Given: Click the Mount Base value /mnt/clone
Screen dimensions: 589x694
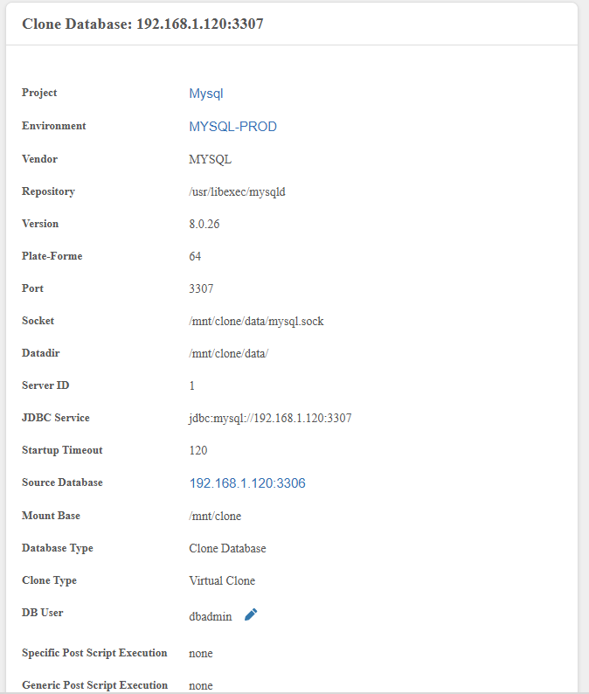Looking at the screenshot, I should coord(215,517).
